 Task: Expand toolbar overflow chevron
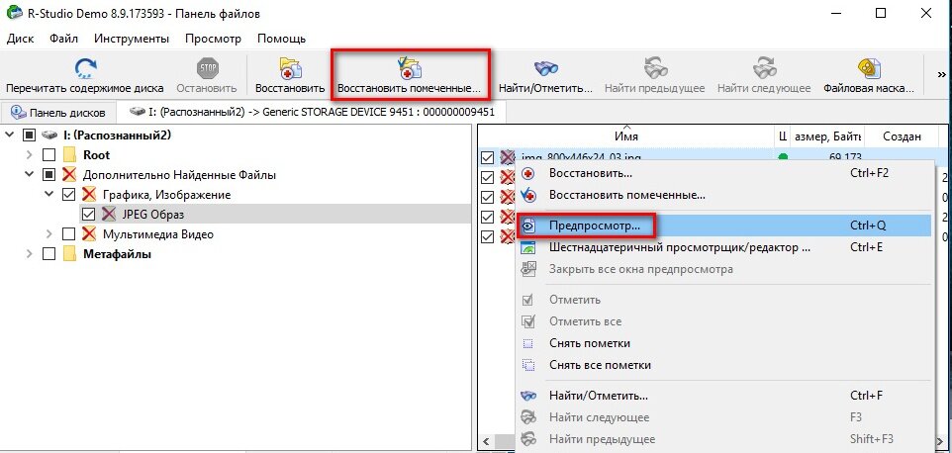940,74
